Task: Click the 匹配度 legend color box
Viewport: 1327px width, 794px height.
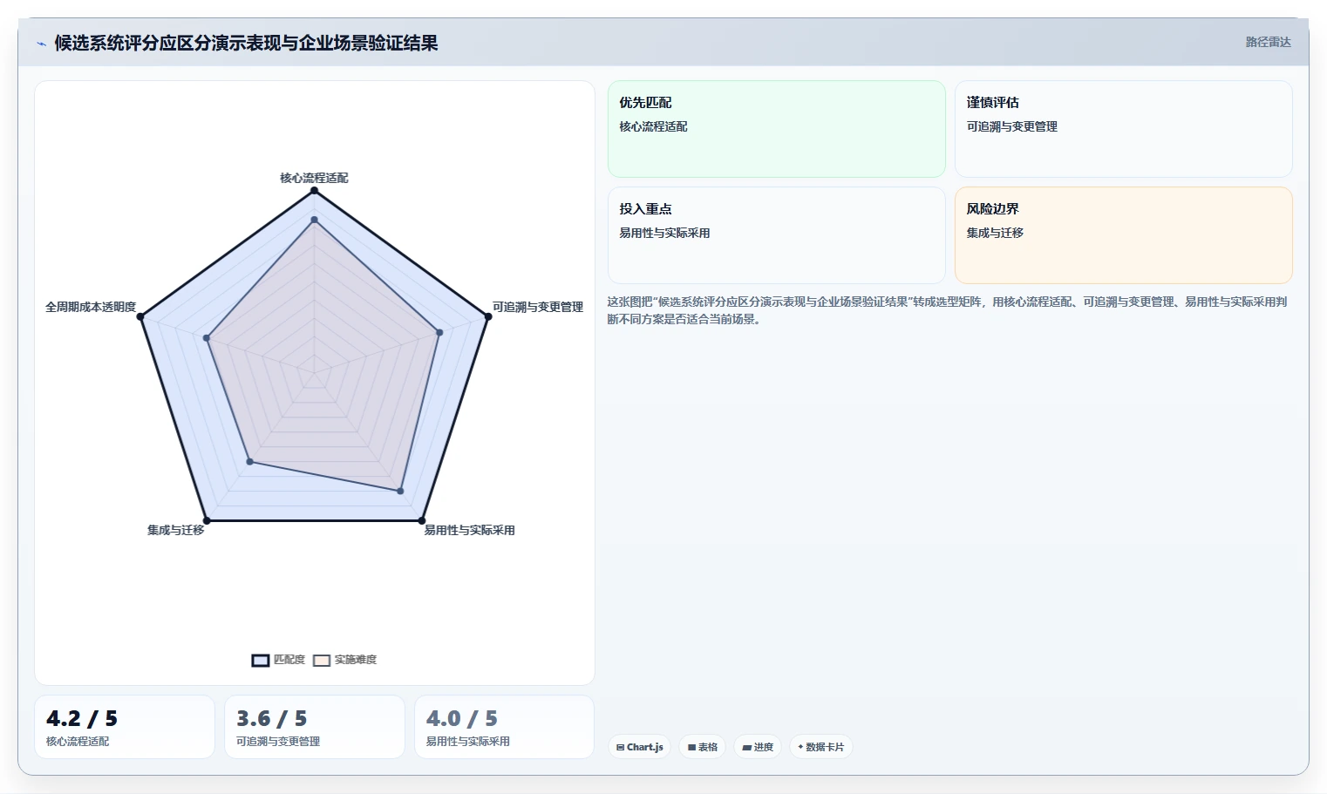Action: click(261, 661)
